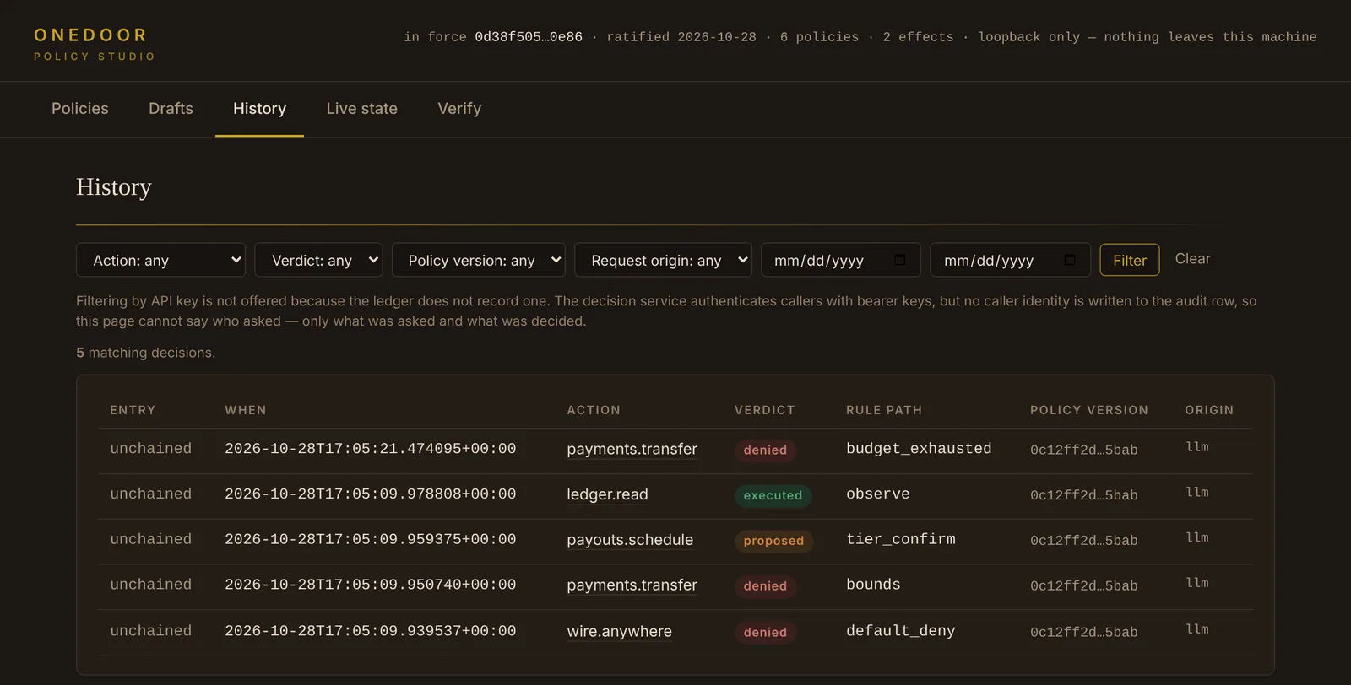This screenshot has width=1351, height=685.
Task: Select the default_deny rule path
Action: coord(901,631)
